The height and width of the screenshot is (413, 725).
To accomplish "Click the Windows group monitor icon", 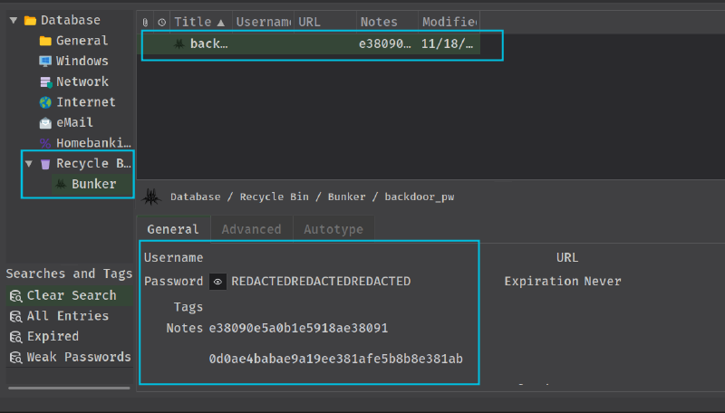I will (x=45, y=61).
